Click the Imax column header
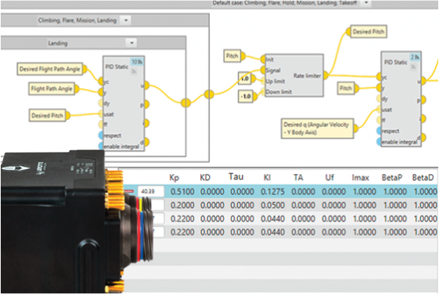 pyautogui.click(x=360, y=178)
